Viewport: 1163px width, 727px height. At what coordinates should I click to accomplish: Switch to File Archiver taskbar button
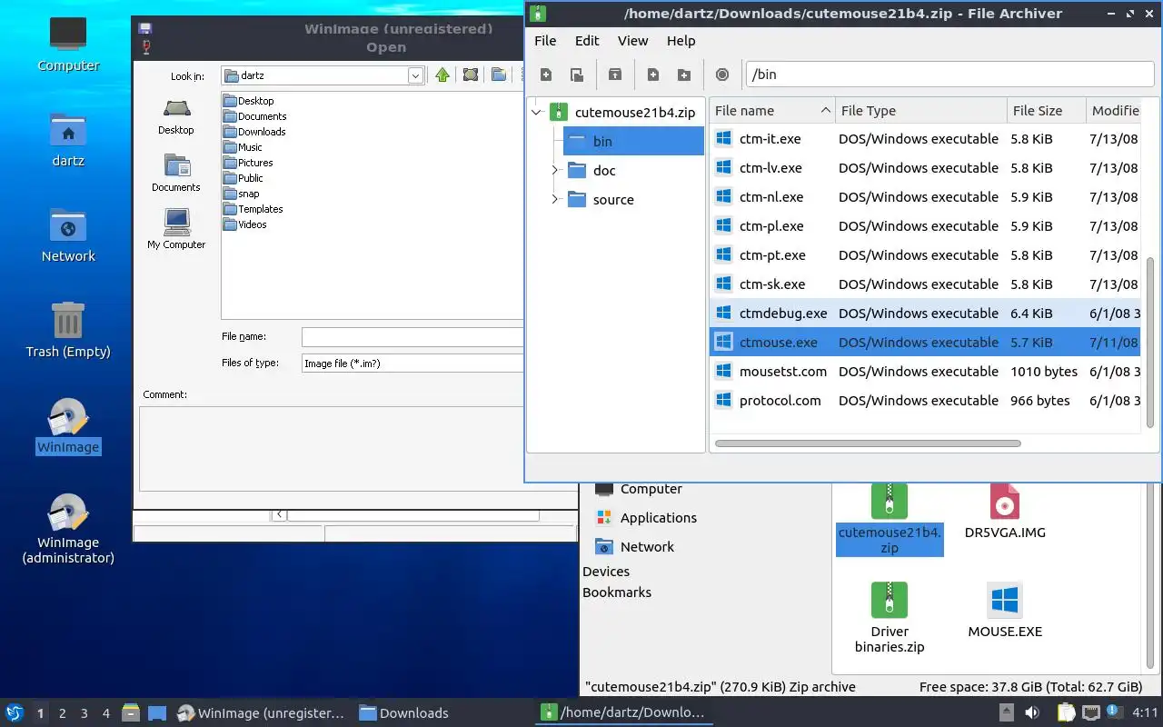623,712
